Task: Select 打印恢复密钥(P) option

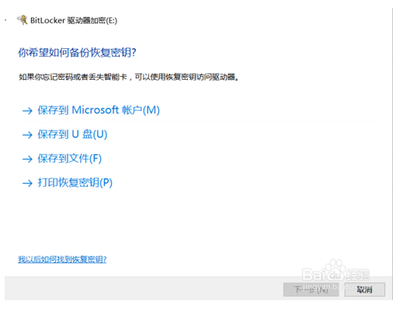Action: [199, 182]
